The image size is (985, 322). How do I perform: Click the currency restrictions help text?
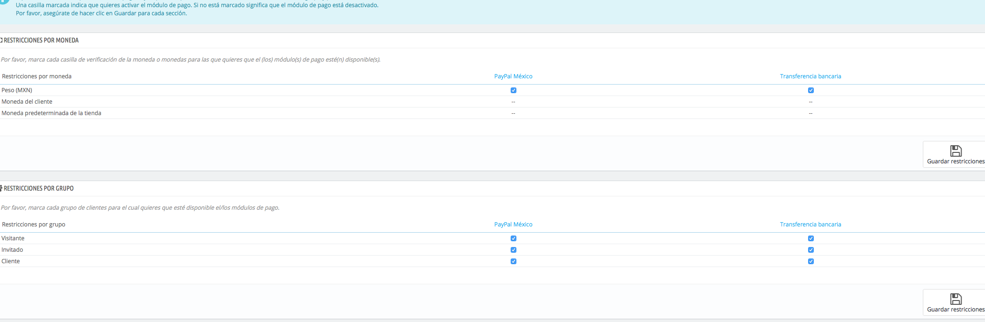coord(191,60)
